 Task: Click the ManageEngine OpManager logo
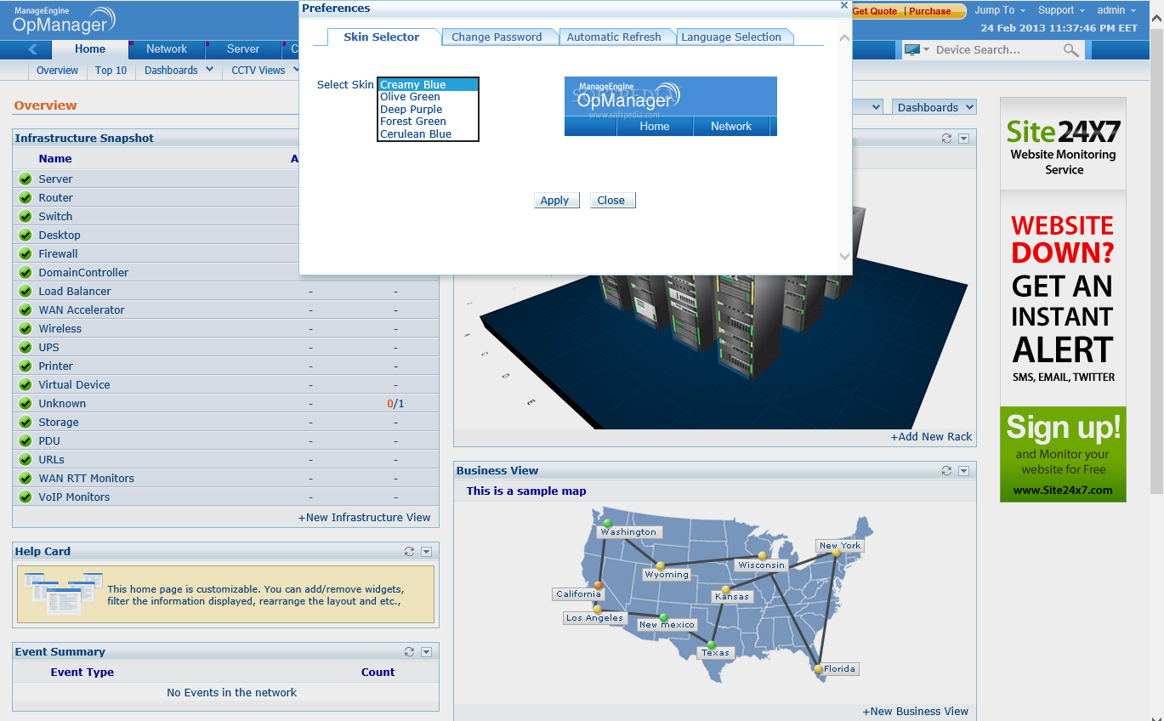(x=64, y=20)
